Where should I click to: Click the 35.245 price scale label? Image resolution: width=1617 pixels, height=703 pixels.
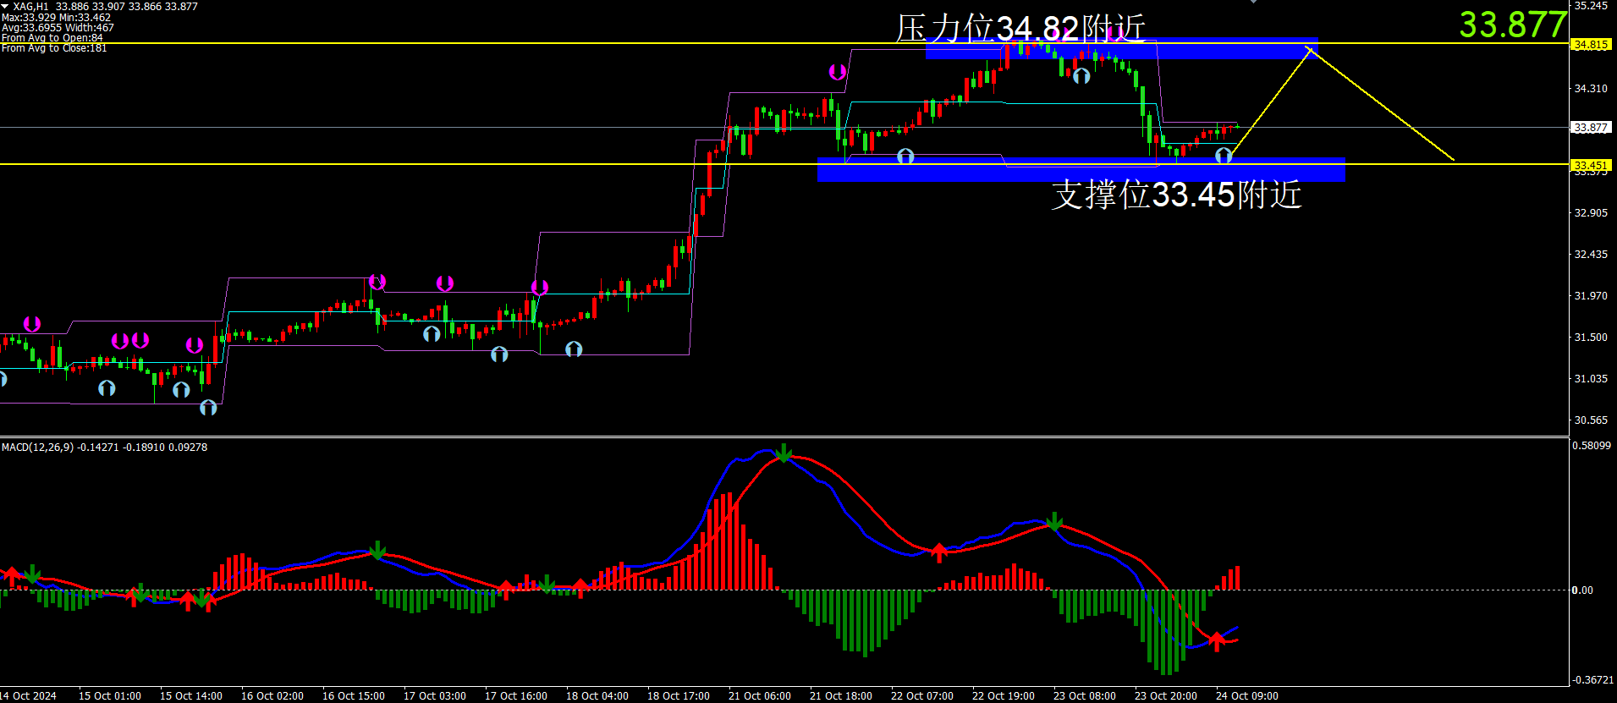(x=1591, y=5)
